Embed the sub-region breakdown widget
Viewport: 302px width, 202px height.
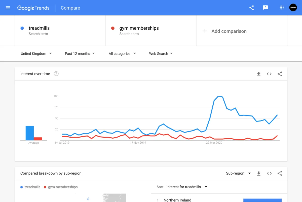click(x=269, y=174)
